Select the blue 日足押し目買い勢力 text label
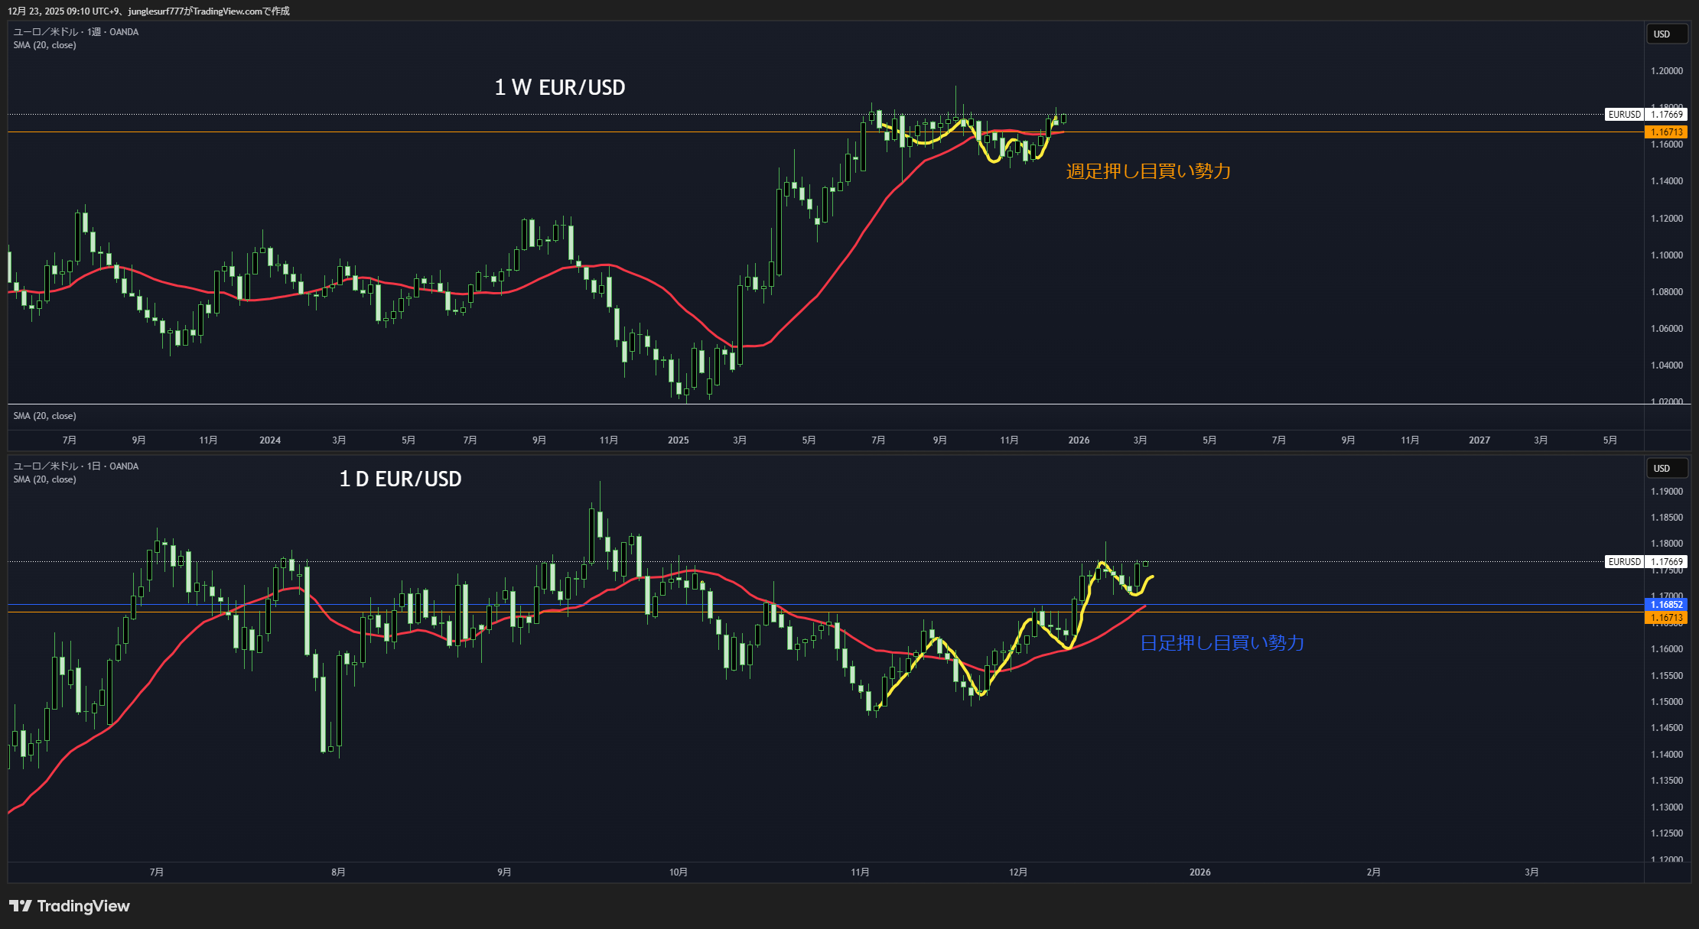This screenshot has width=1699, height=929. click(1222, 643)
